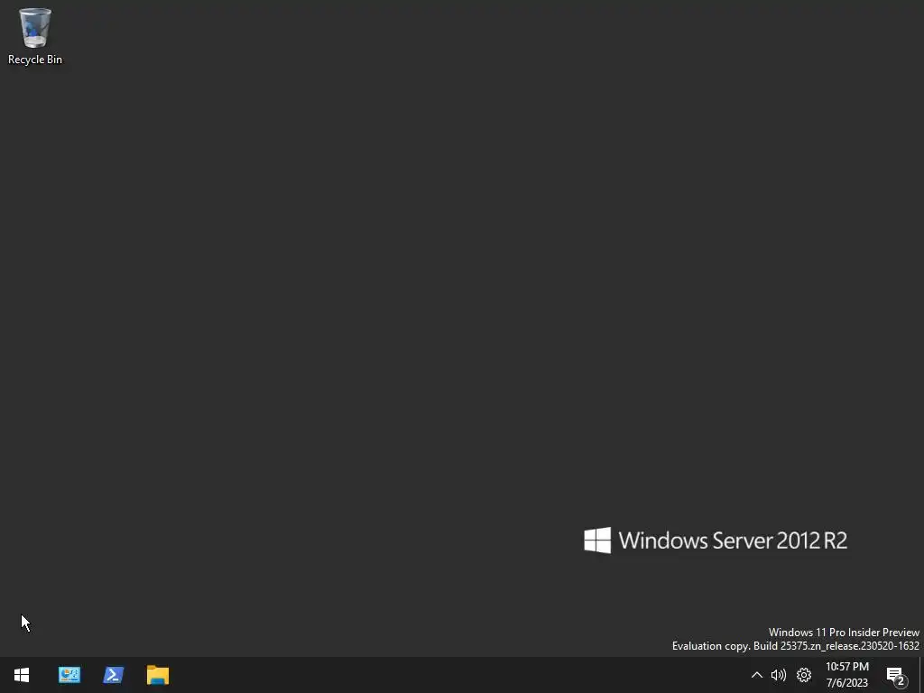Open the notification center with 2 alerts

click(x=896, y=675)
